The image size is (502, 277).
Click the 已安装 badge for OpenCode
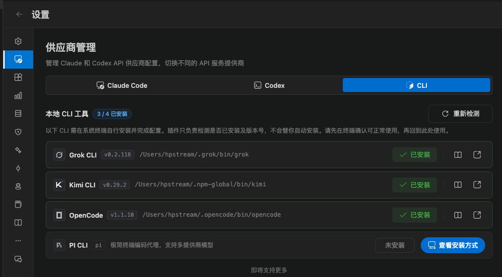[415, 215]
